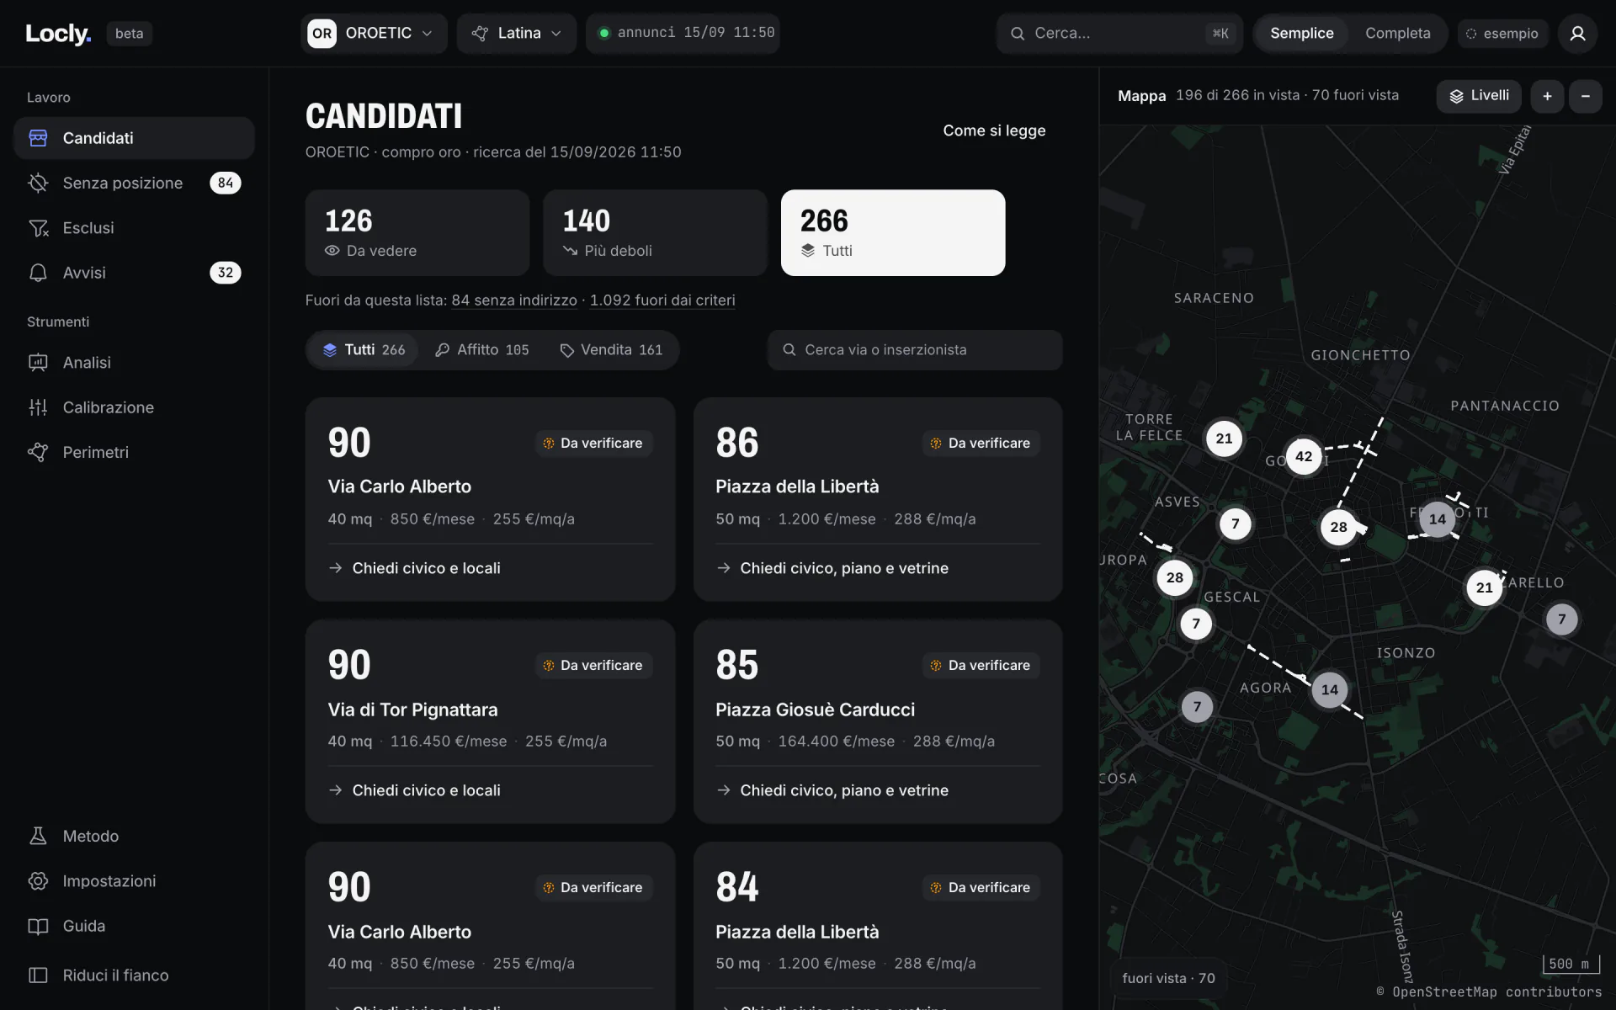
Task: Click the top search field Cerca...
Action: click(1119, 34)
